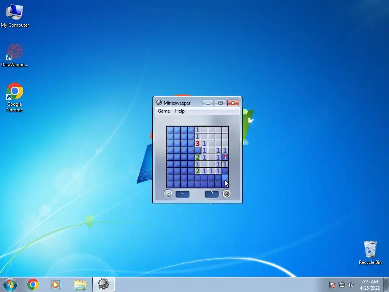The height and width of the screenshot is (292, 389).
Task: Launch Chrome from the taskbar
Action: point(33,284)
